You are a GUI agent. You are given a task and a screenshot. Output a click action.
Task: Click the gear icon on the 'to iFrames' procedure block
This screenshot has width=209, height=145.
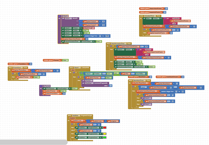41,86
